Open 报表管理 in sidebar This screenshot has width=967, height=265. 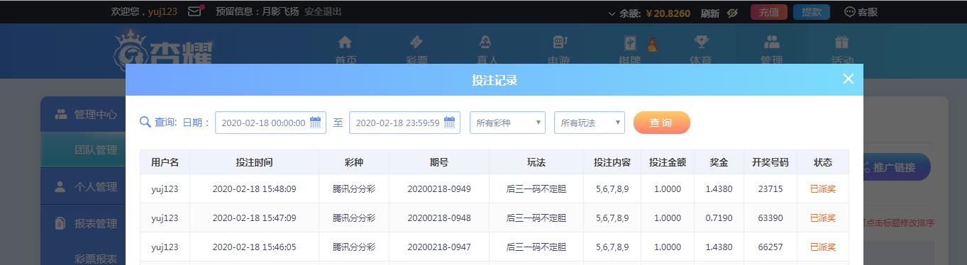83,223
